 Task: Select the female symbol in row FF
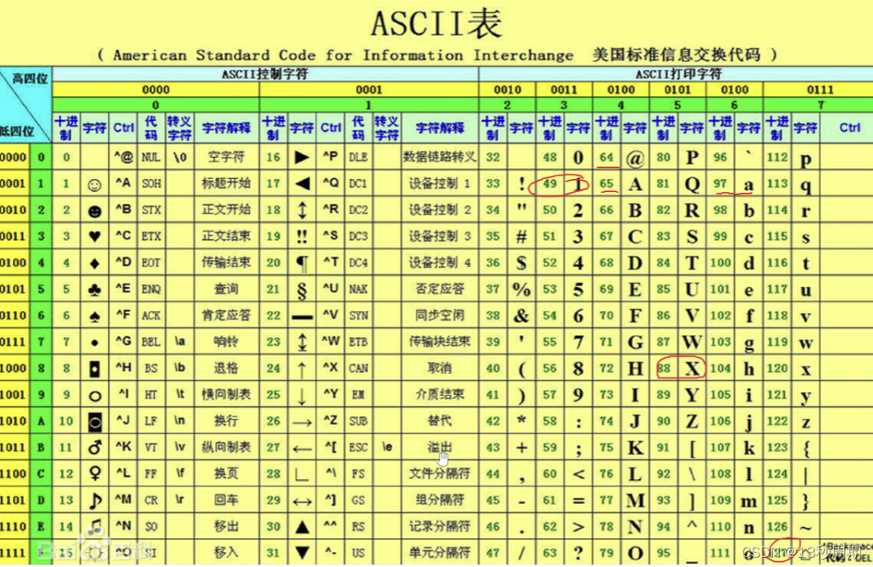coord(95,474)
